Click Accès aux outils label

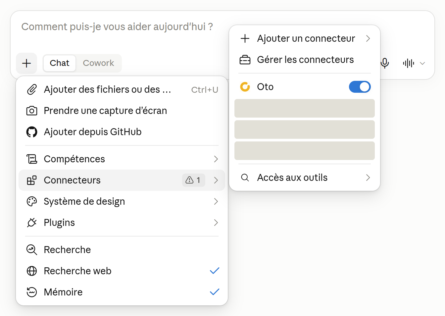pos(292,178)
